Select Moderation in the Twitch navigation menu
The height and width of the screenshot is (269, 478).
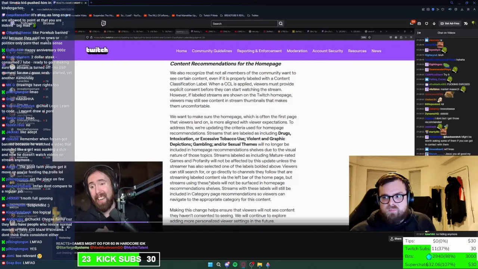pos(297,51)
